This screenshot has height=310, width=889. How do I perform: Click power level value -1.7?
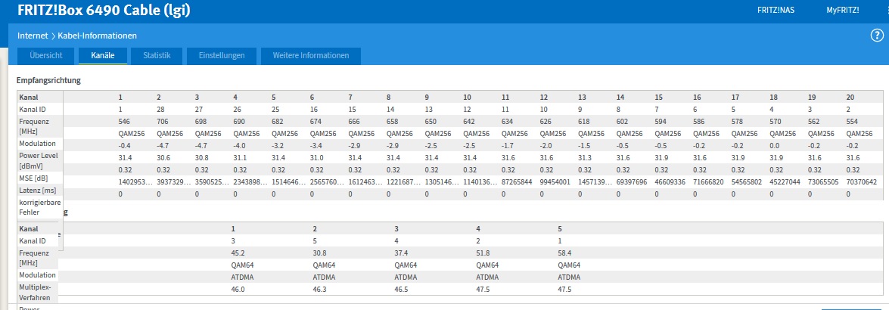(508, 146)
